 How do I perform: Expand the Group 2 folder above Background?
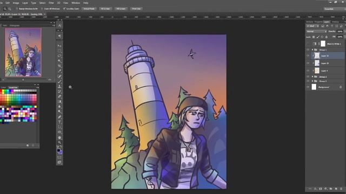(x=312, y=81)
